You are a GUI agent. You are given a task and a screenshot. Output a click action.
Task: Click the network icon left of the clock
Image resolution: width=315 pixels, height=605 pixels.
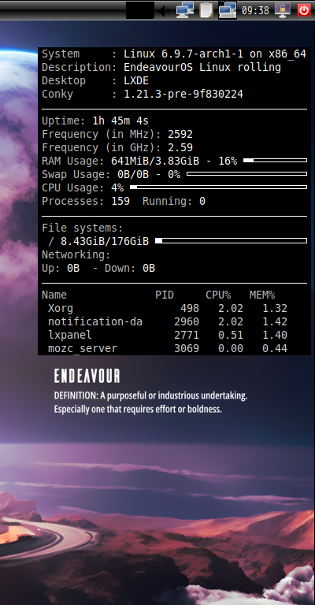(228, 10)
